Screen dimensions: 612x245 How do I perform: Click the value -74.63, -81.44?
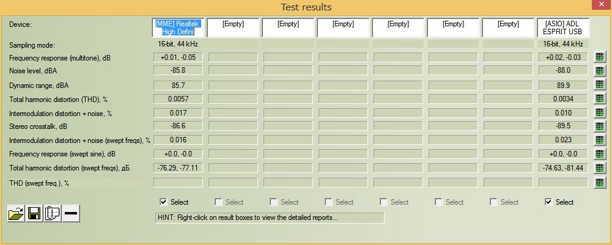pos(563,168)
